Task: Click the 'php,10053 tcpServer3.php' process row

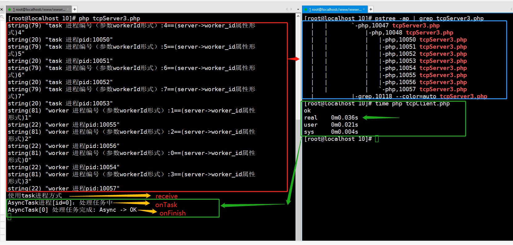Action: coord(423,61)
